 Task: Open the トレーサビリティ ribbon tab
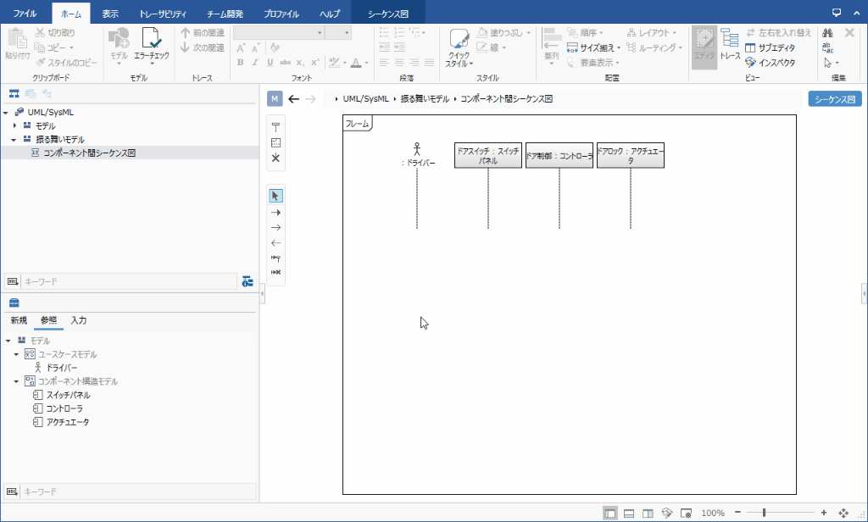[x=163, y=14]
